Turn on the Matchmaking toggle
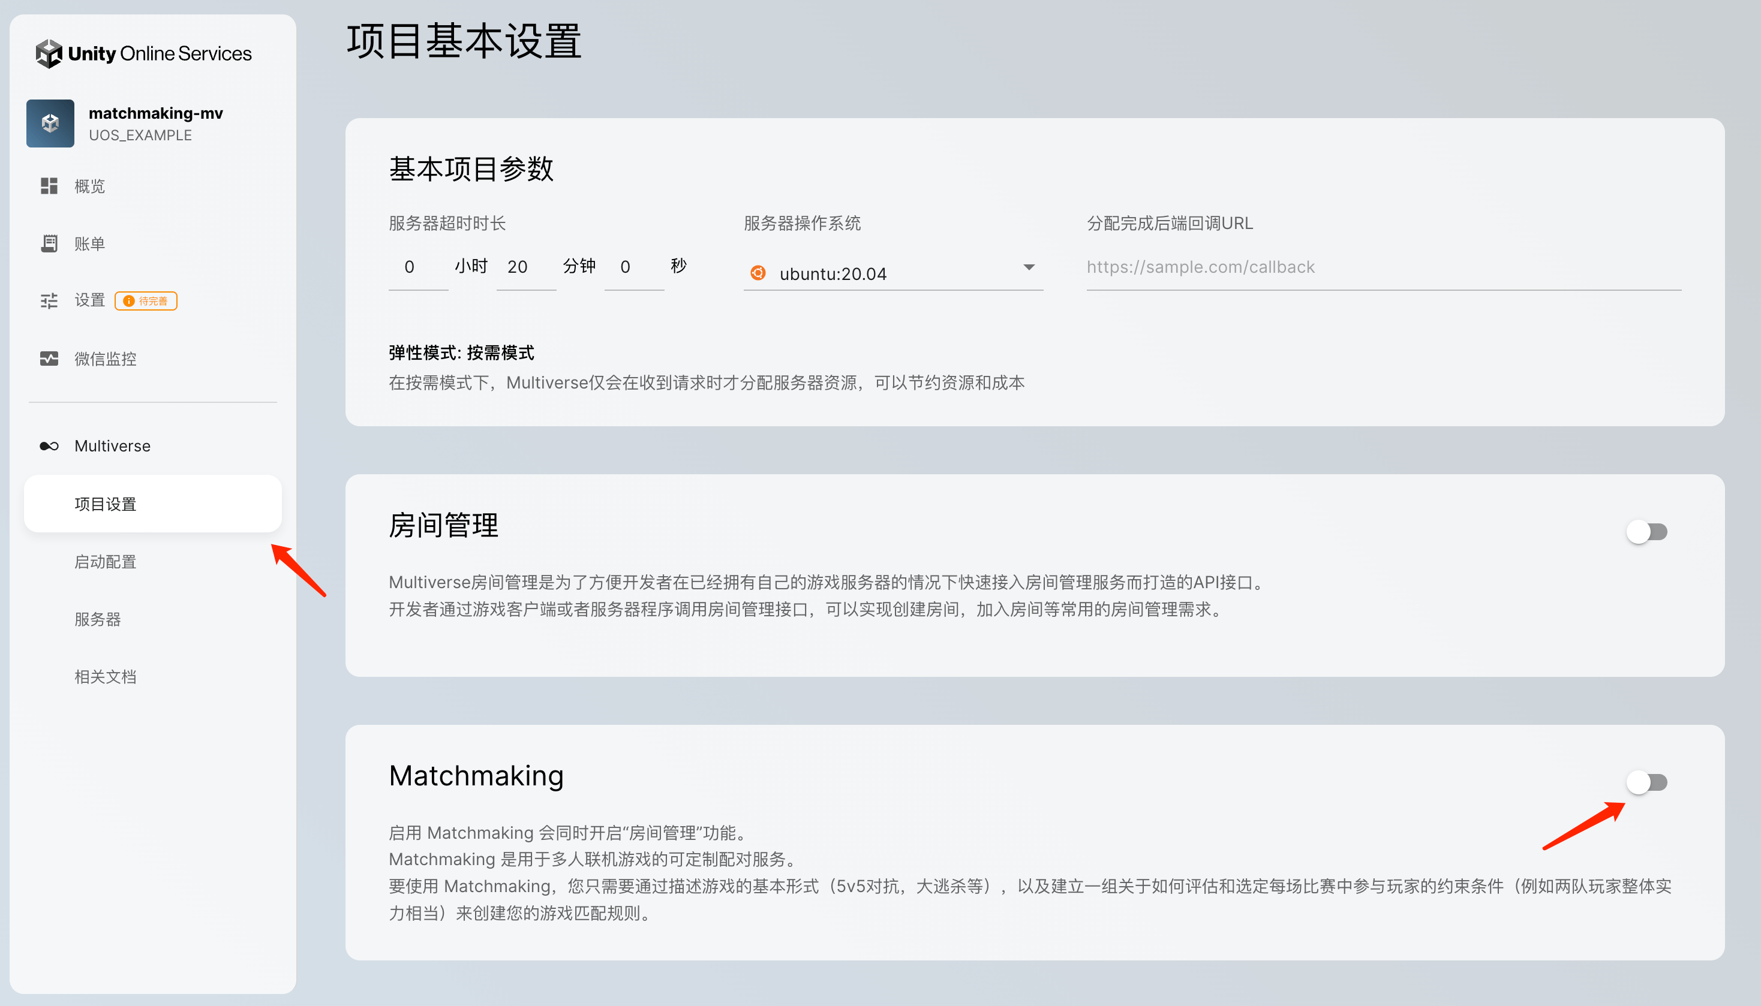The image size is (1761, 1006). [x=1647, y=782]
